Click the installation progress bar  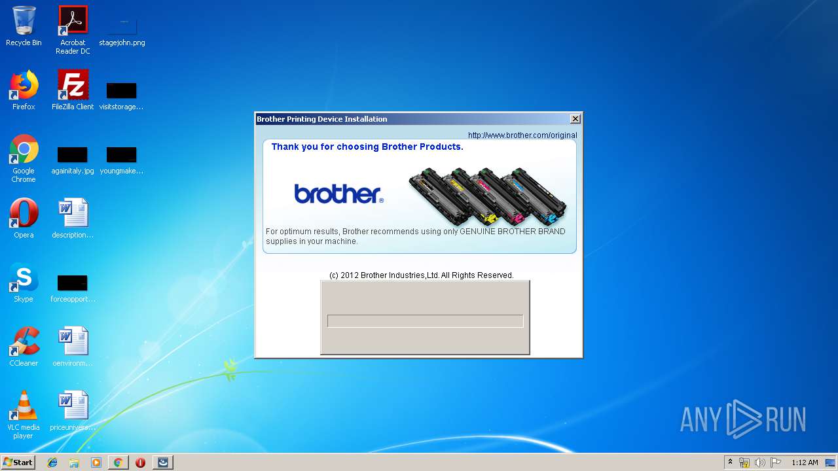coord(425,321)
